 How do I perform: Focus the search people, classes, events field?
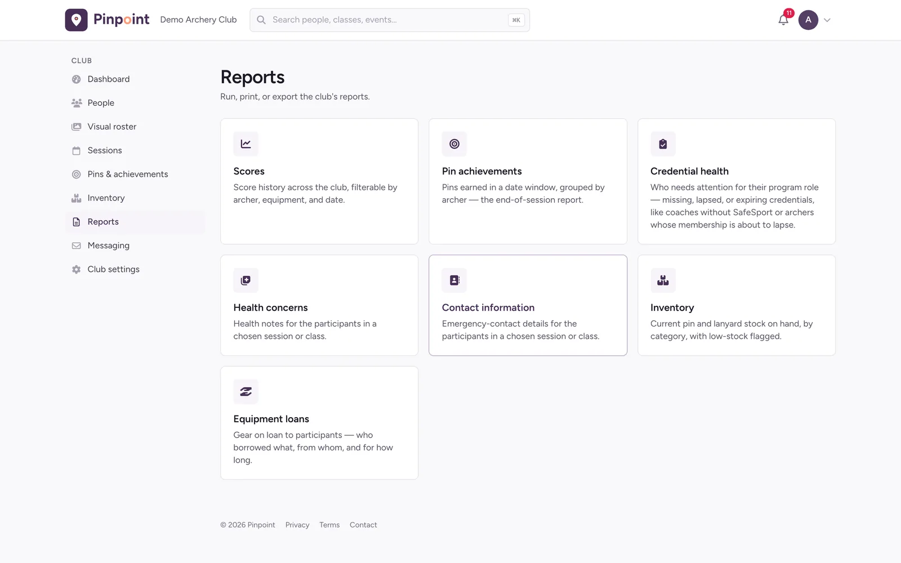click(x=390, y=20)
